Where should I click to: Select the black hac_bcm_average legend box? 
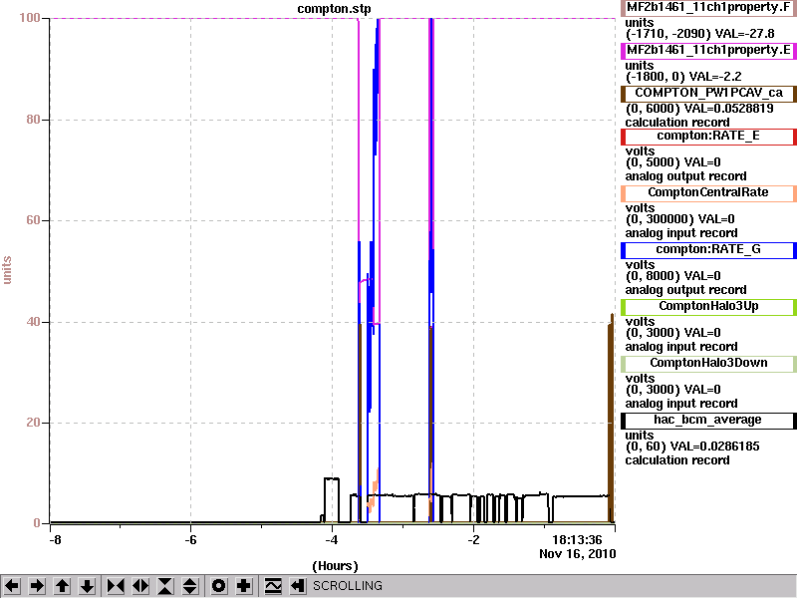point(708,421)
